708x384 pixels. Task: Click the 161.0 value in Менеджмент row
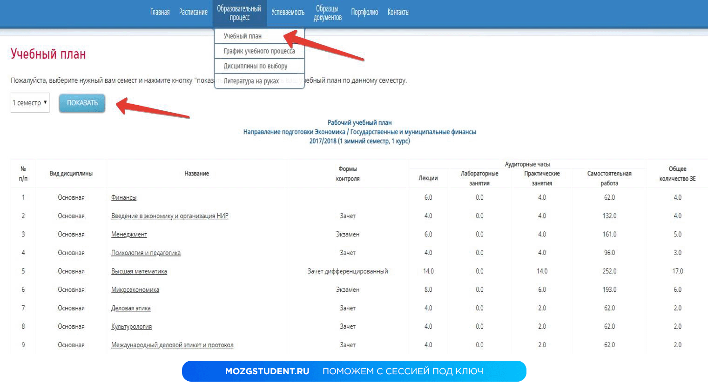pyautogui.click(x=609, y=234)
